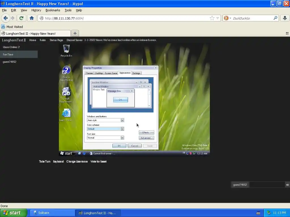The image size is (290, 217).
Task: Click the search magnifier icon
Action: 275,18
